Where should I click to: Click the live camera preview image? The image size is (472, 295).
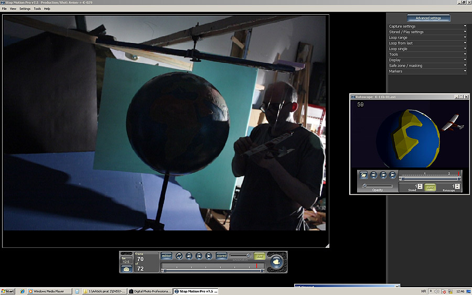[x=164, y=123]
